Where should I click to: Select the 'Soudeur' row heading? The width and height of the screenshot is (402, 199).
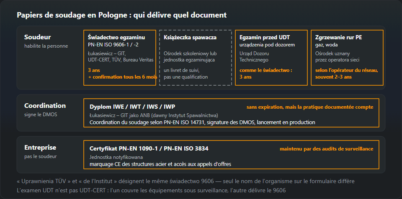pyautogui.click(x=37, y=37)
